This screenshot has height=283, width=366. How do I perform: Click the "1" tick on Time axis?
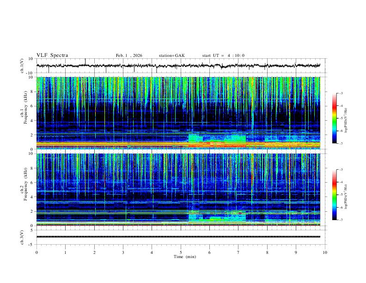click(x=65, y=252)
